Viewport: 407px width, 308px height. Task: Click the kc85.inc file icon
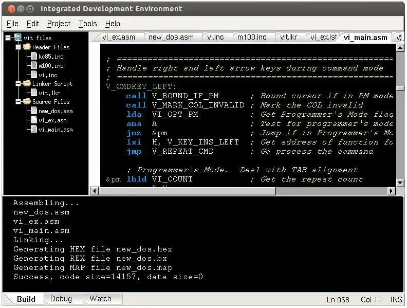point(34,56)
